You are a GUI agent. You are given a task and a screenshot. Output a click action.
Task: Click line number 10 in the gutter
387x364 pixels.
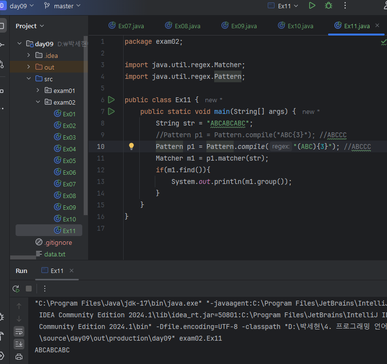click(x=100, y=146)
